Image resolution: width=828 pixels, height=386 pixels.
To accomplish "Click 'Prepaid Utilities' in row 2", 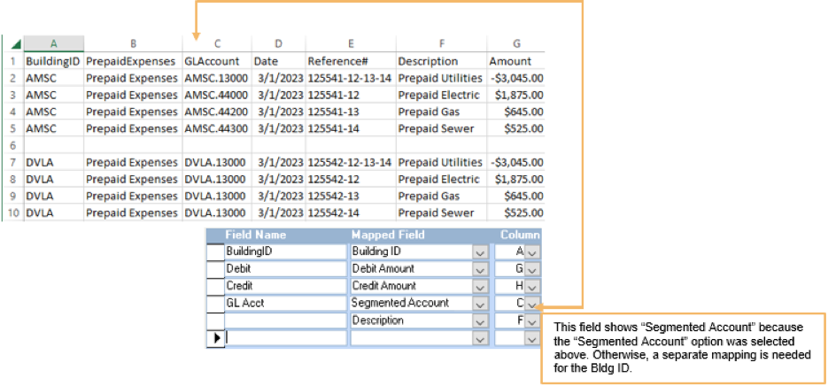I will pyautogui.click(x=442, y=78).
